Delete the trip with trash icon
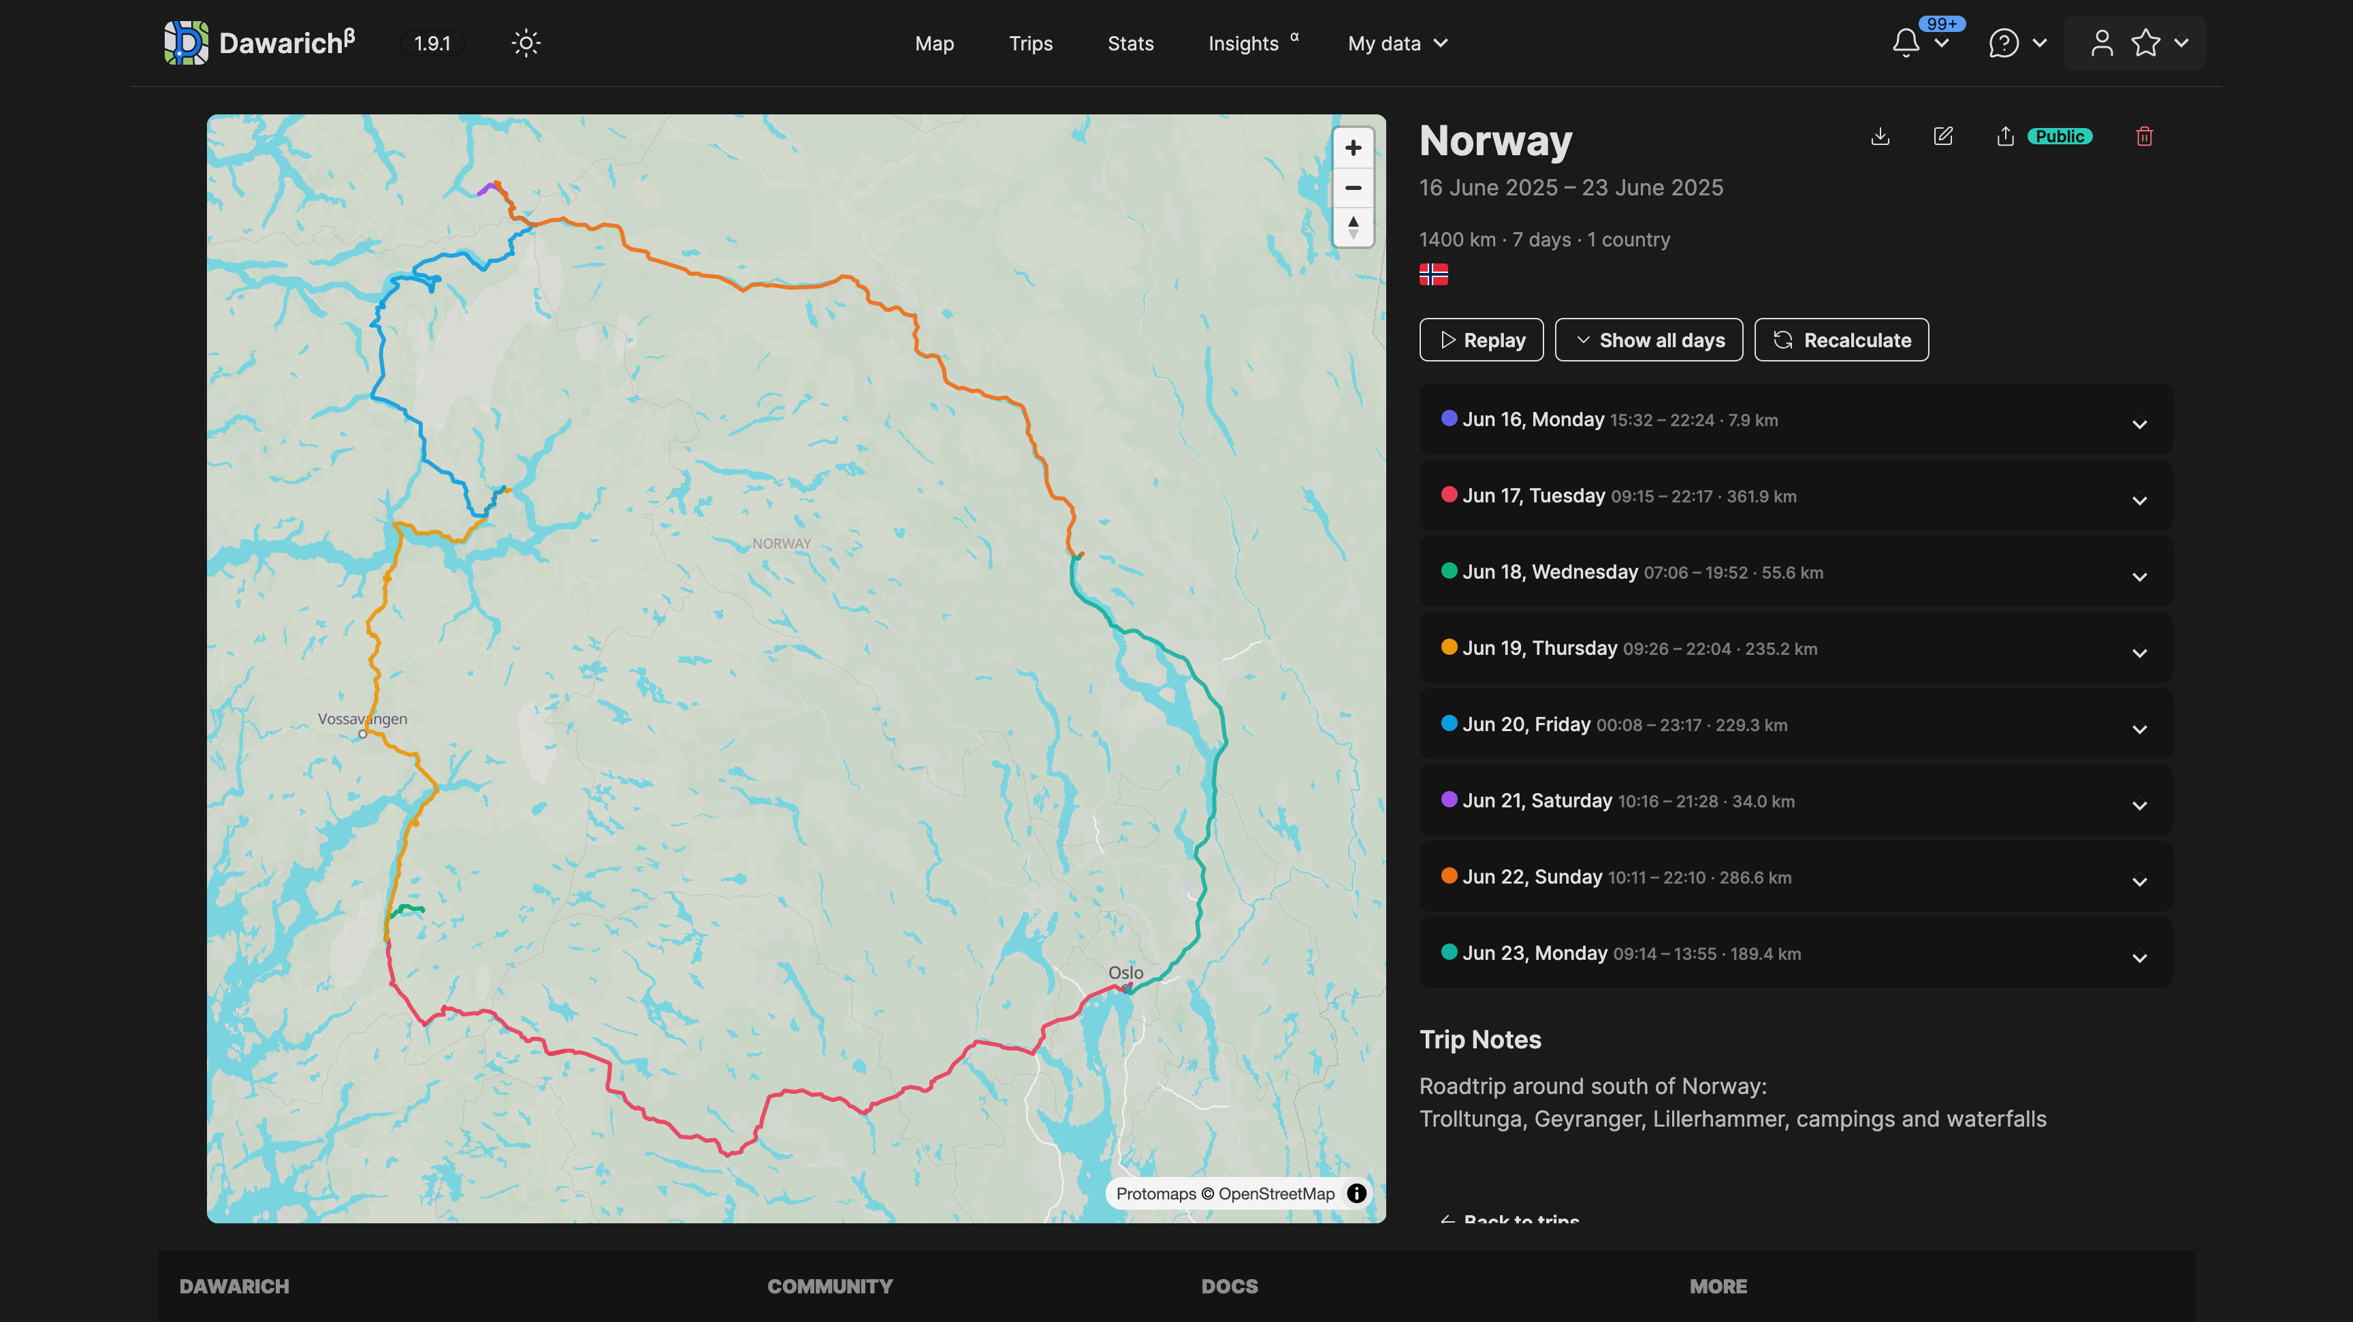2353x1322 pixels. coord(2145,136)
